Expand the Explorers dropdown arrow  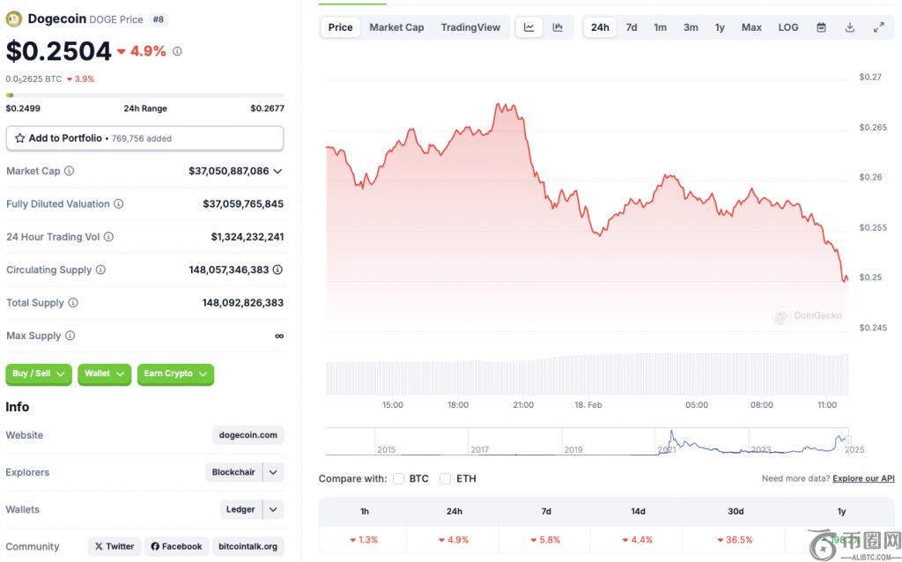[274, 472]
